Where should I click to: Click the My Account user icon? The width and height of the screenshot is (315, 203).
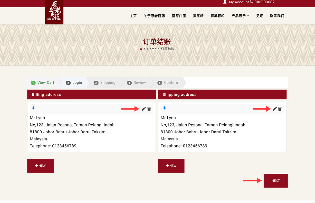coord(225,2)
